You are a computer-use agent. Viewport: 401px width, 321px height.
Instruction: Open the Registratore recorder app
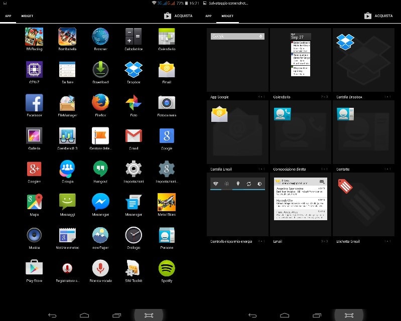pos(67,268)
